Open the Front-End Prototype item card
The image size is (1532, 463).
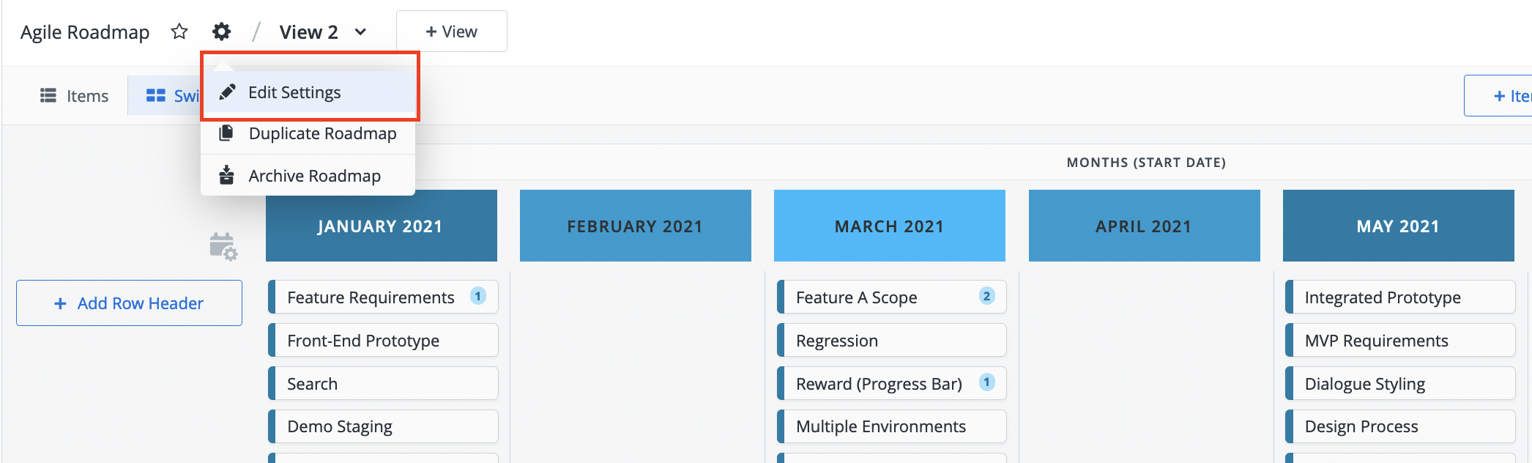tap(384, 340)
